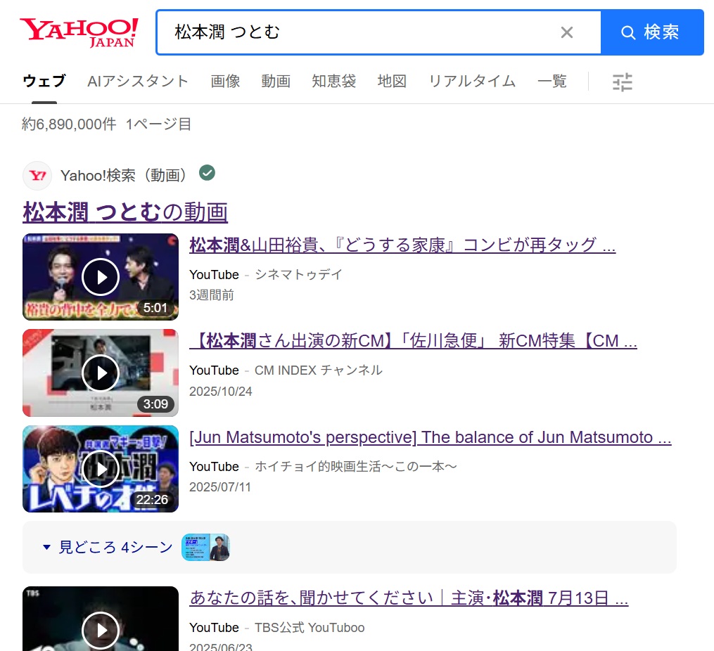Click the small scene preview thumbnail in 見どころ
Image resolution: width=714 pixels, height=651 pixels.
coord(205,547)
